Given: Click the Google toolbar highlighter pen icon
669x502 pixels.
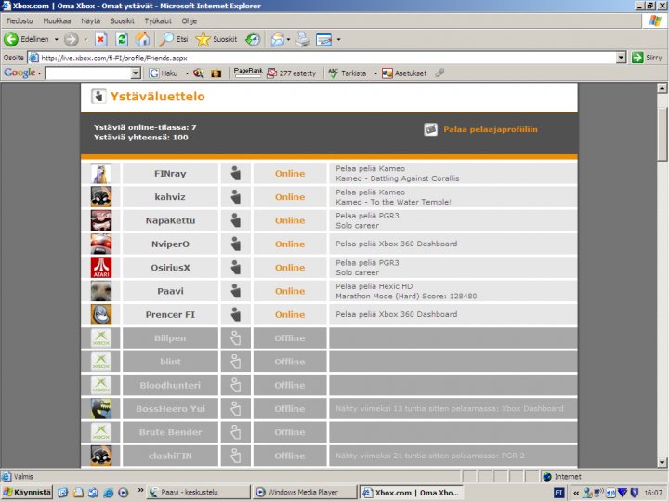Looking at the screenshot, I should (439, 73).
